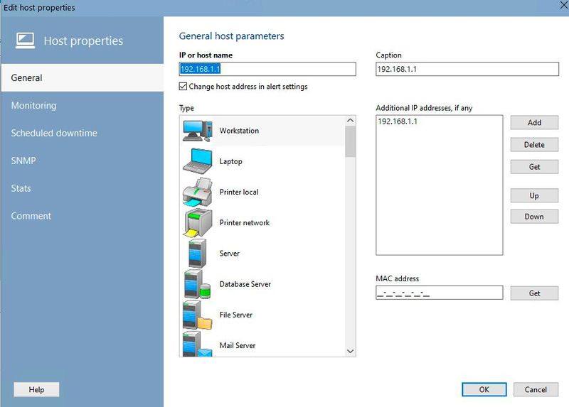Click Get beside the additional IP list
569x407 pixels.
pos(534,167)
